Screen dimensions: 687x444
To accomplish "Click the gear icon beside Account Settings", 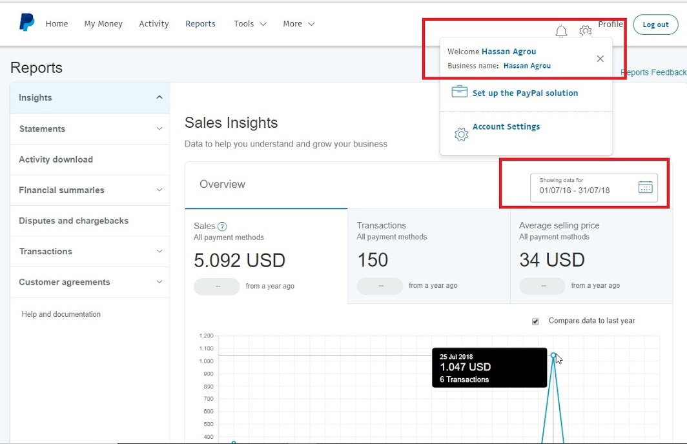I will tap(461, 134).
